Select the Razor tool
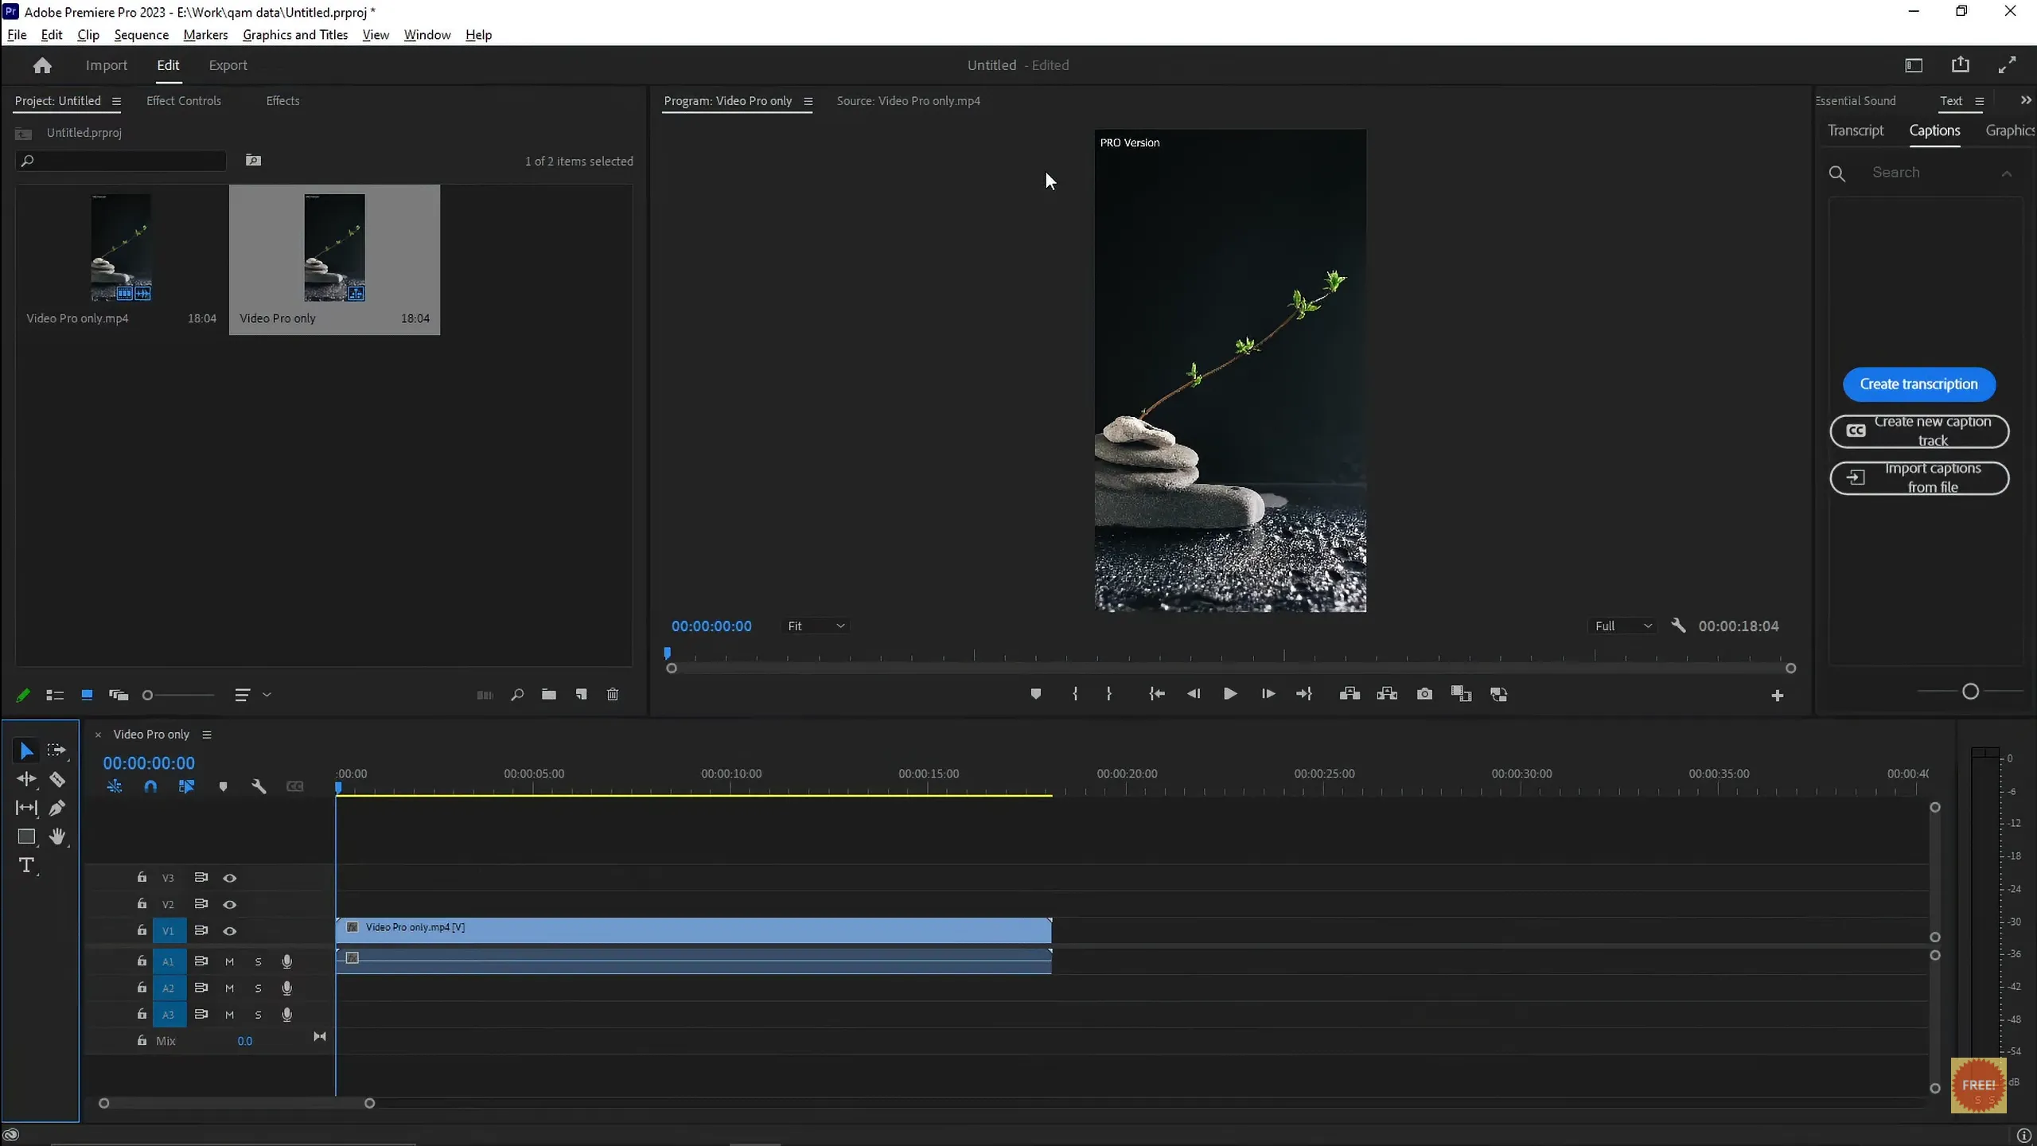Screen dimensions: 2037x1146 point(57,779)
